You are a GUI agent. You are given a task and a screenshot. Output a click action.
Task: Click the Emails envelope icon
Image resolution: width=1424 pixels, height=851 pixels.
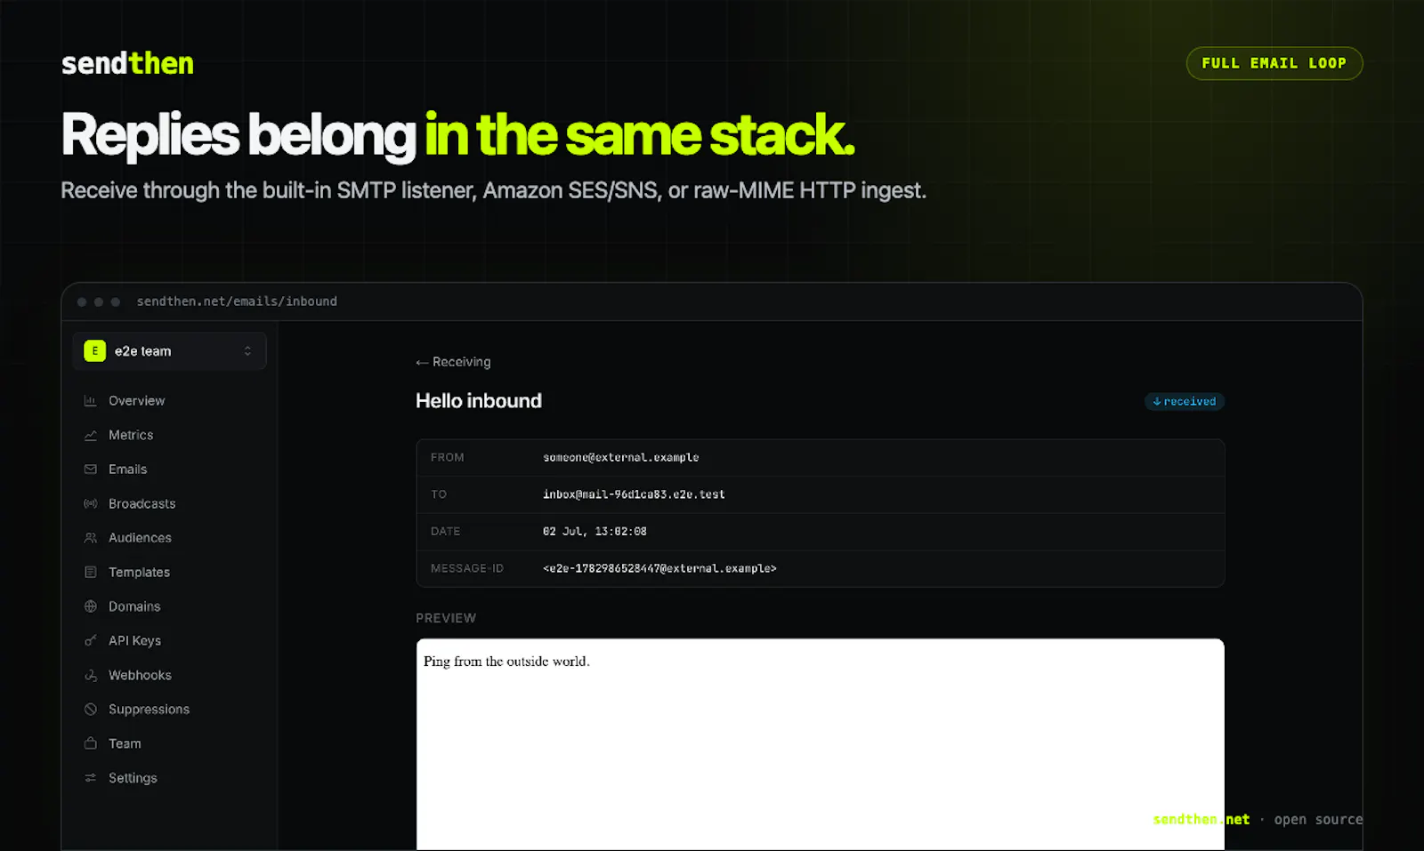(90, 470)
